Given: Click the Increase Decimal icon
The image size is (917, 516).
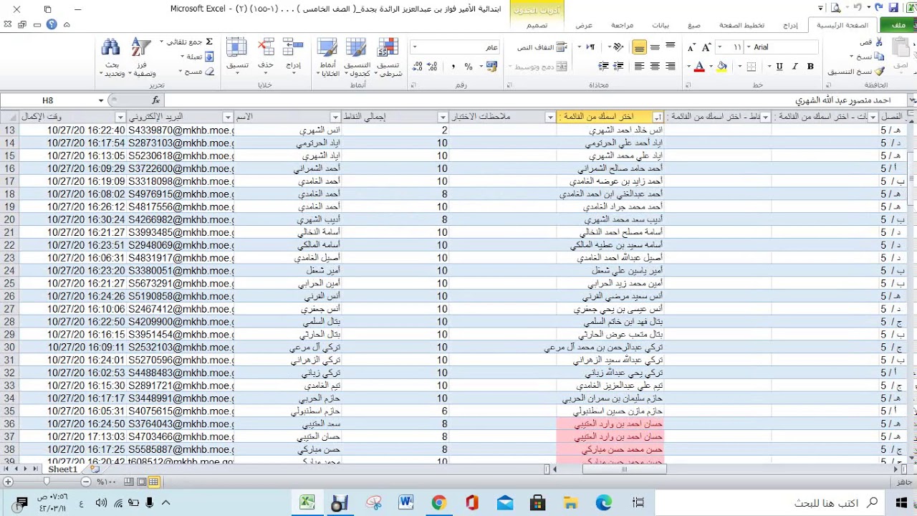Looking at the screenshot, I should (432, 67).
